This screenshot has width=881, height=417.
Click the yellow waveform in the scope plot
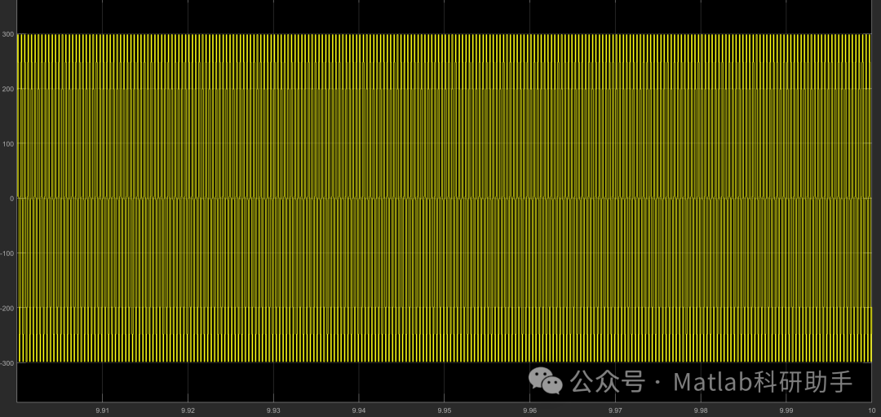[444, 198]
